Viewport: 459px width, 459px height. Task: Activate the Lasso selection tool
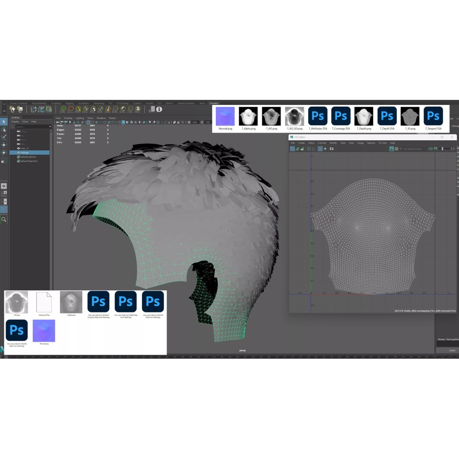(4, 130)
